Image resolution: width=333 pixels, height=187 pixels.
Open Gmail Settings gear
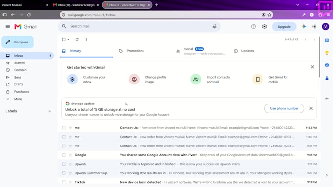click(264, 27)
